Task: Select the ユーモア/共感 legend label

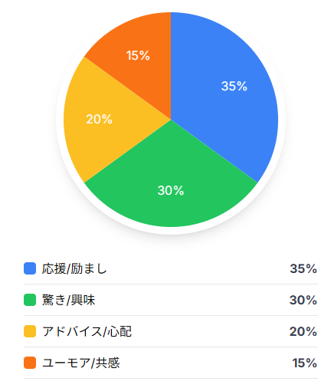Action: (80, 363)
